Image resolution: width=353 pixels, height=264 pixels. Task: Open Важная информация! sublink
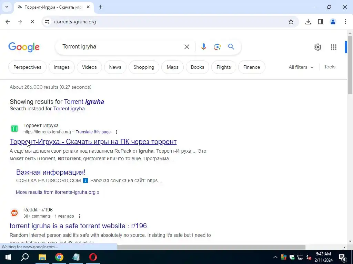coord(51,172)
